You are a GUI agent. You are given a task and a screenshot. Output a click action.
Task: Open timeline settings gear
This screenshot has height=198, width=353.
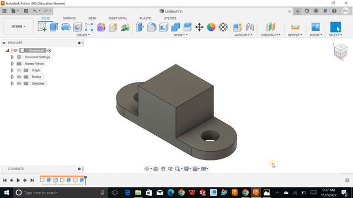coord(347,180)
